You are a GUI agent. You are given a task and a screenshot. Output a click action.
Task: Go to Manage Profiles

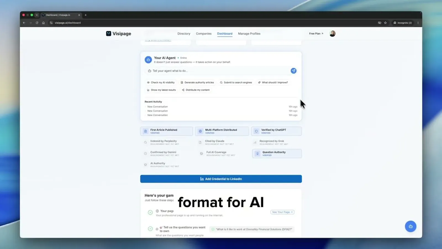point(249,33)
